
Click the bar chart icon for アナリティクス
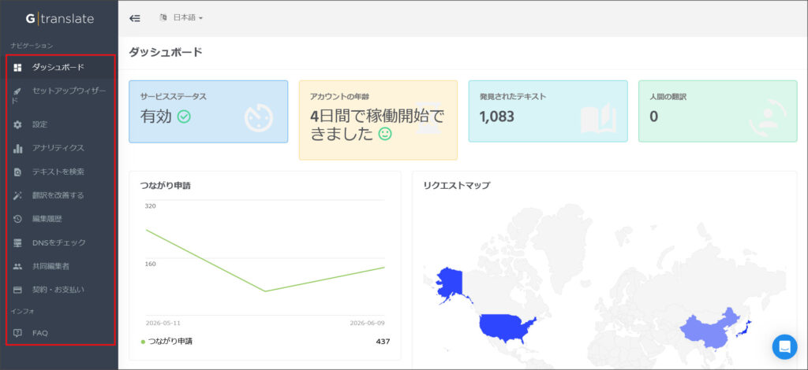(17, 148)
